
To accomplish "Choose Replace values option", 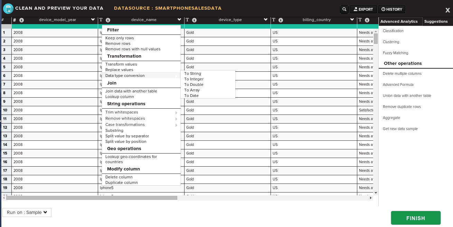I will click(119, 70).
